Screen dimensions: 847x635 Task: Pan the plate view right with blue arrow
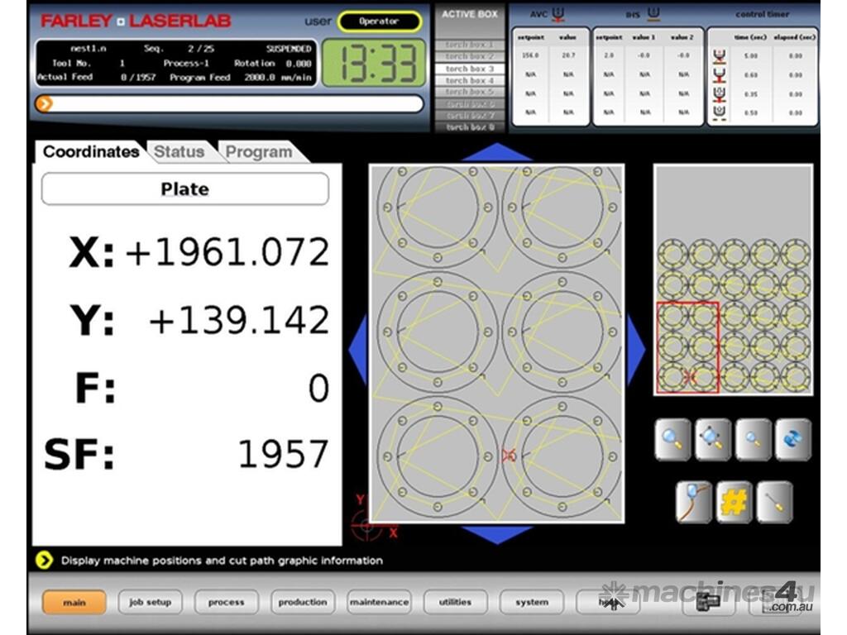(635, 347)
